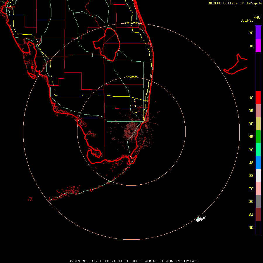Click the KAMX station identifier
263x263 pixels.
click(x=150, y=261)
